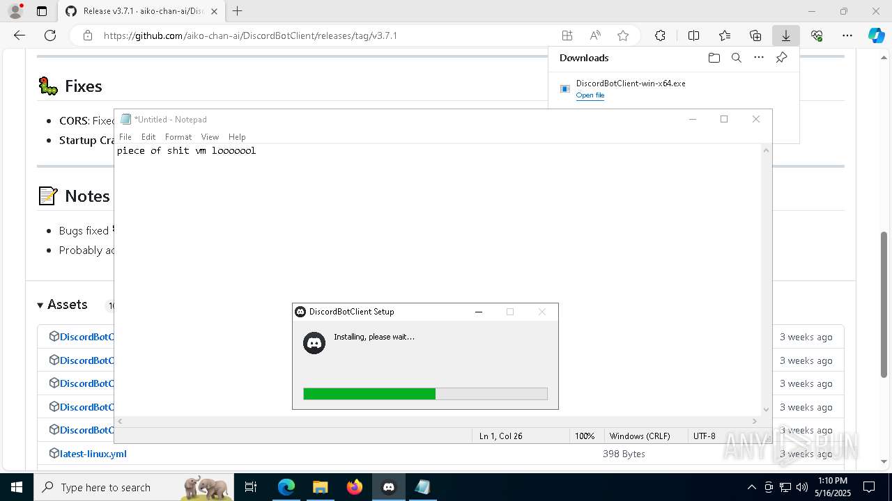Click the GitHub release URL address bar
Screen dimensions: 892x501
(251, 35)
